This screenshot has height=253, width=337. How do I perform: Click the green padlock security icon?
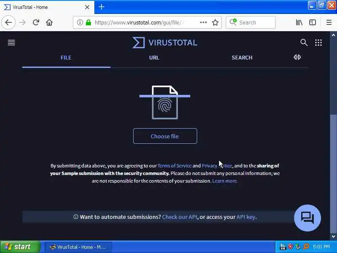88,22
